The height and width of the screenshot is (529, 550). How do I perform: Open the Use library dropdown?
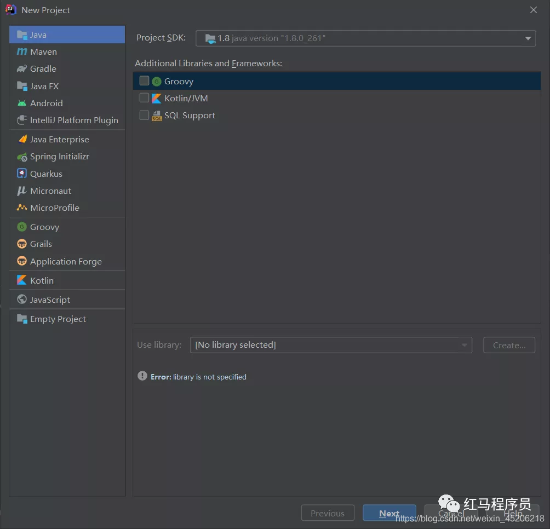click(x=331, y=345)
